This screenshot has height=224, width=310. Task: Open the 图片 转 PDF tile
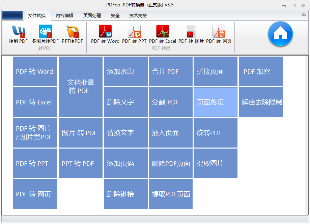click(81, 133)
